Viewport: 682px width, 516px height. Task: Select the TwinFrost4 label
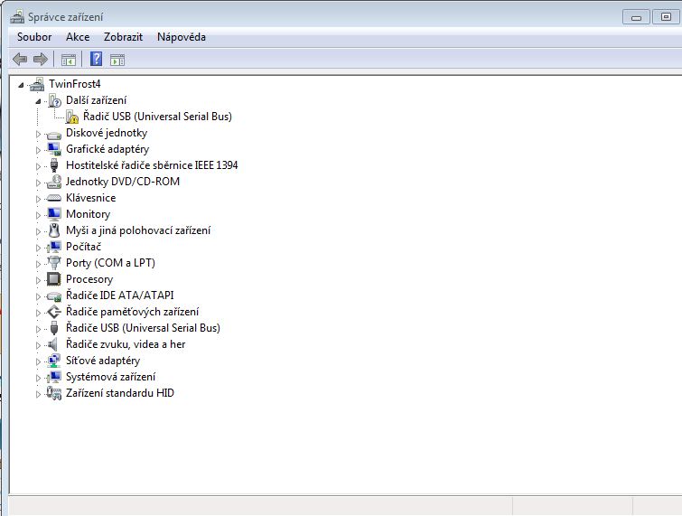[75, 84]
